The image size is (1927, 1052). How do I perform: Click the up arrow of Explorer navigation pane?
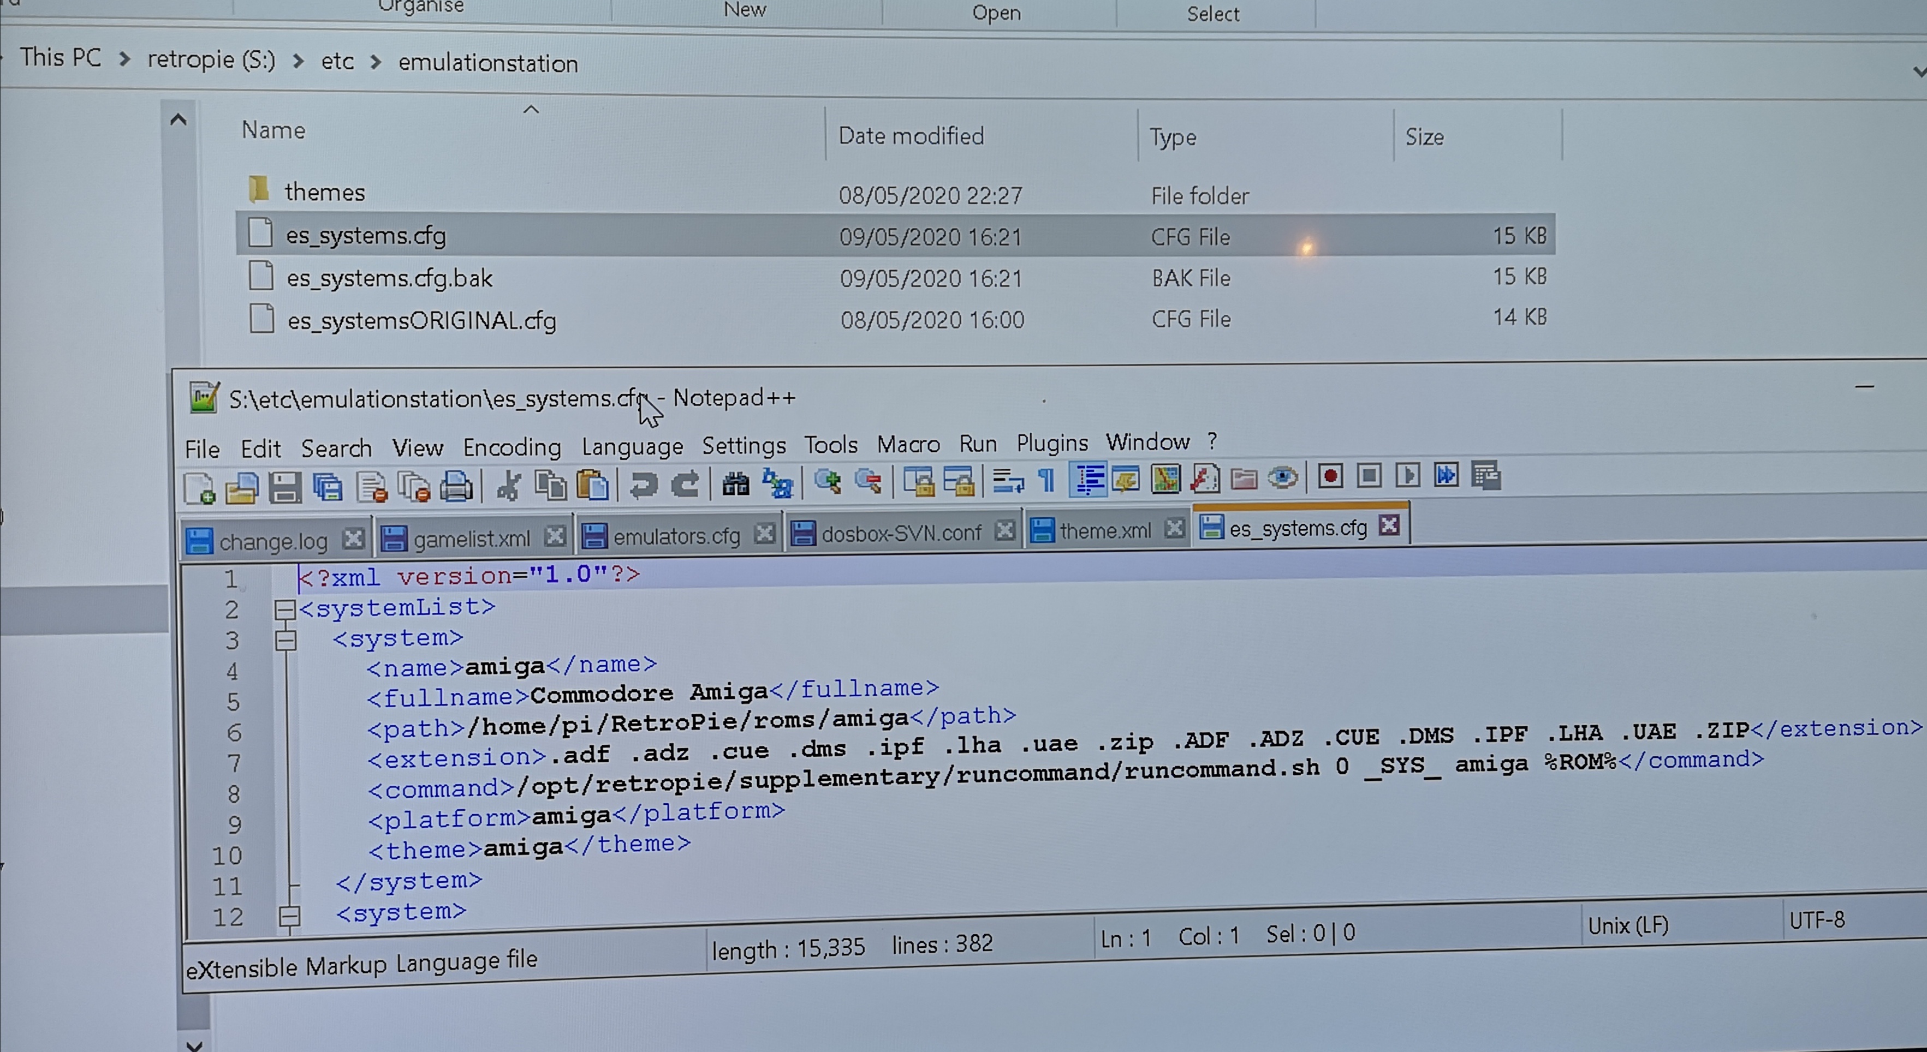[x=178, y=119]
